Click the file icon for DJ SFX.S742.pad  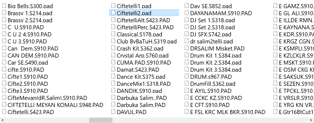coord(187,34)
